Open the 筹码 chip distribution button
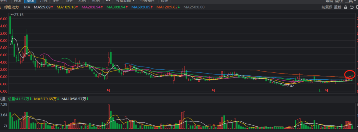Viewport: 358px width, 132px height. 329,1
